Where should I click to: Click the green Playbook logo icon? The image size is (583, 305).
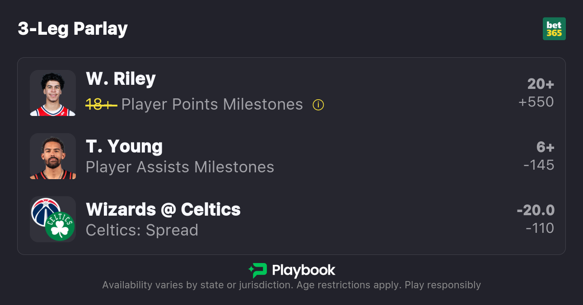click(258, 270)
